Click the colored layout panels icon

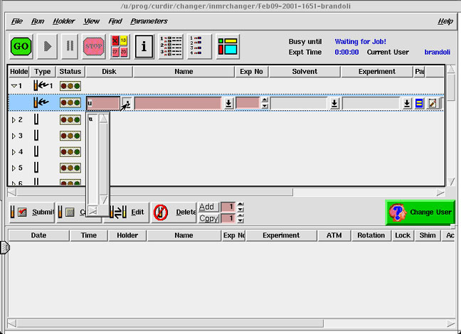(x=228, y=46)
